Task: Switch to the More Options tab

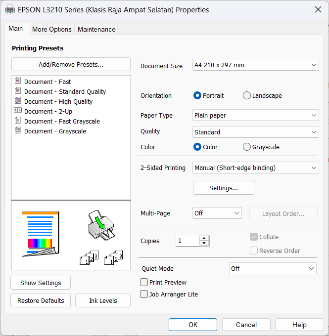Action: coord(52,30)
